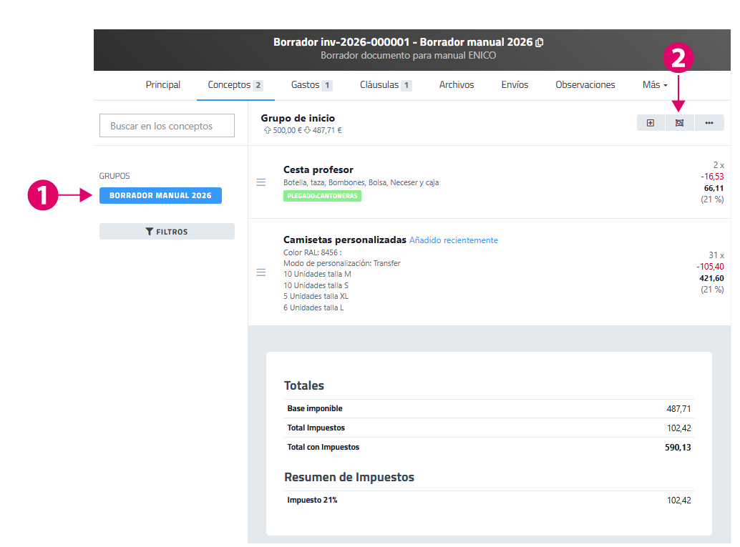
Task: Go to the Cláusulas tab
Action: (385, 85)
